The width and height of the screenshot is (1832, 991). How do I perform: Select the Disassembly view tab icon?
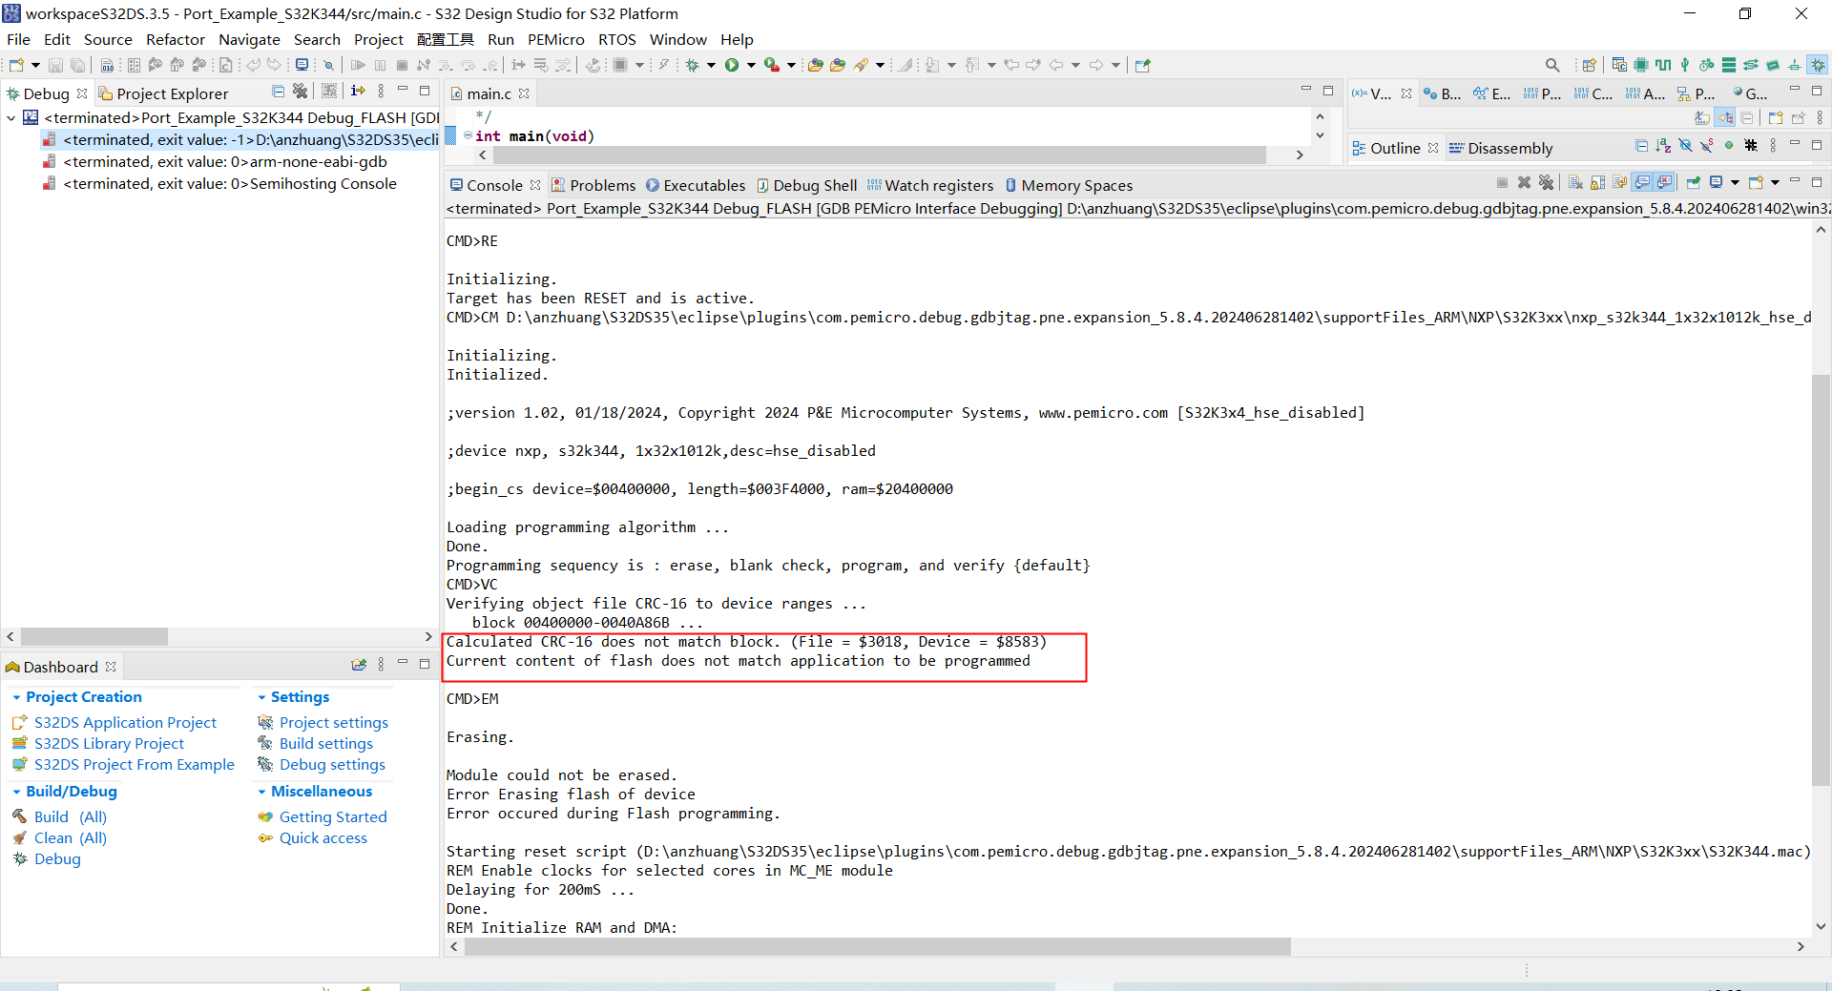coord(1458,148)
